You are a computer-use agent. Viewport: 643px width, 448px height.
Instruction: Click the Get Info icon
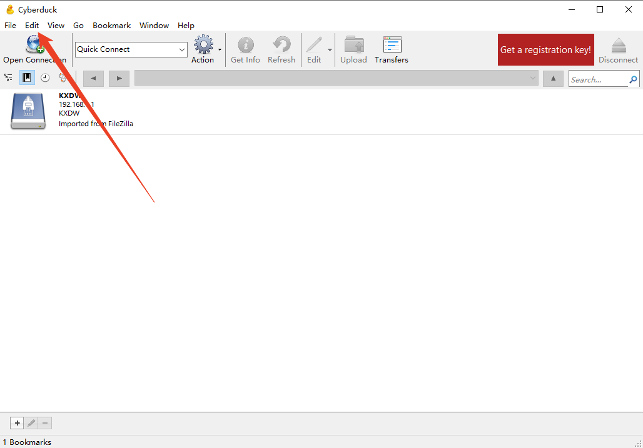[x=246, y=44]
